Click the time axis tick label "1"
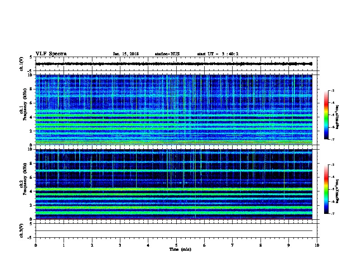 (64, 245)
